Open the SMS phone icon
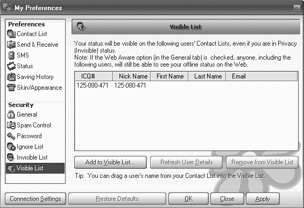Image resolution: width=304 pixels, height=208 pixels. pos(11,55)
